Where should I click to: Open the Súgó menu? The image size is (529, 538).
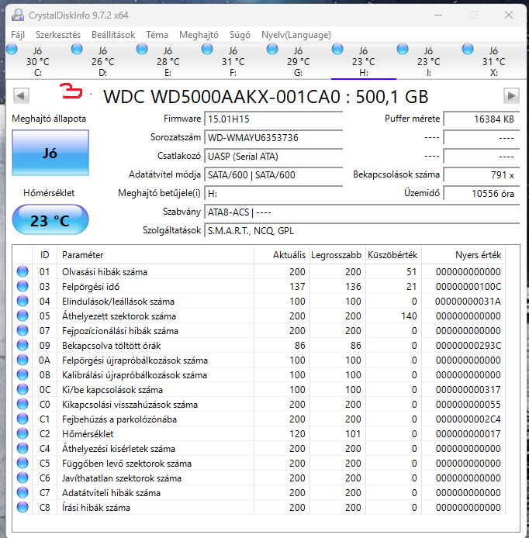[x=240, y=35]
